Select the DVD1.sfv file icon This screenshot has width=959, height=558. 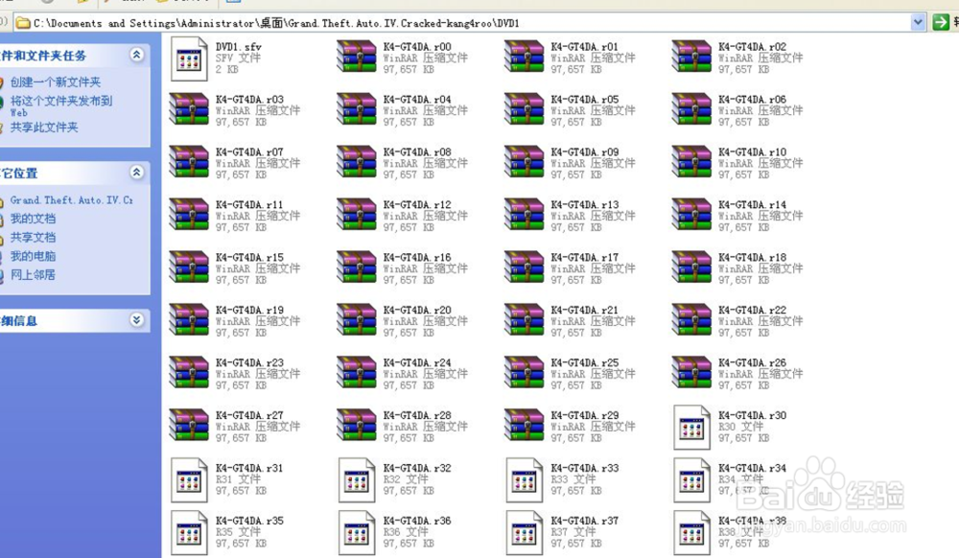(x=189, y=58)
